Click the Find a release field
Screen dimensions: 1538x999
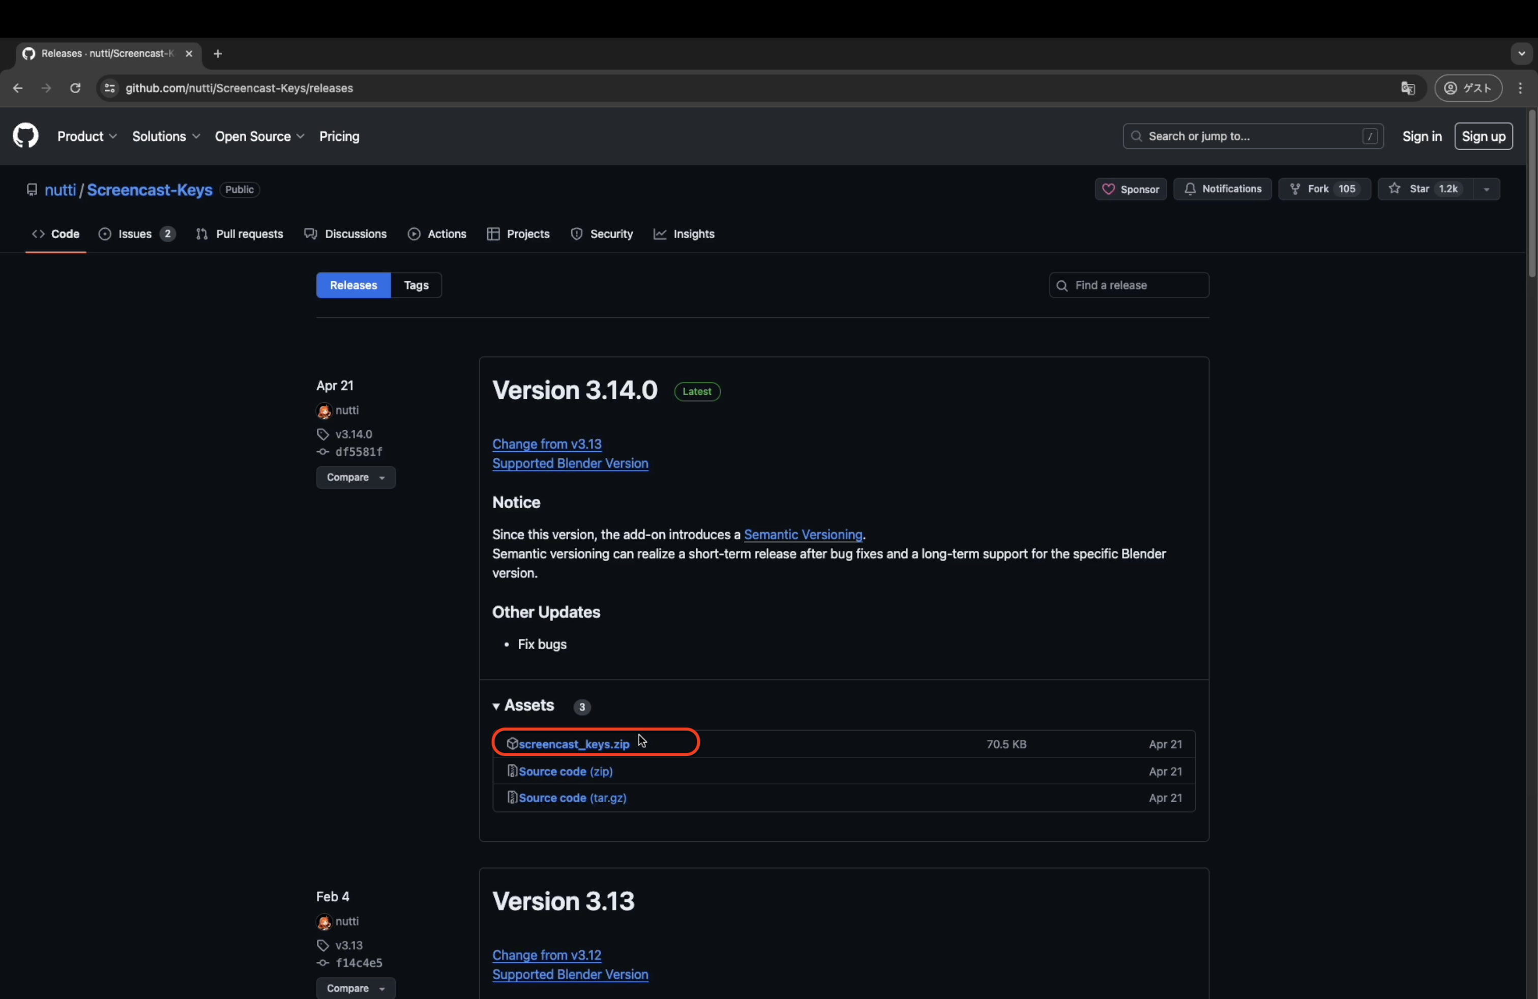coord(1129,286)
